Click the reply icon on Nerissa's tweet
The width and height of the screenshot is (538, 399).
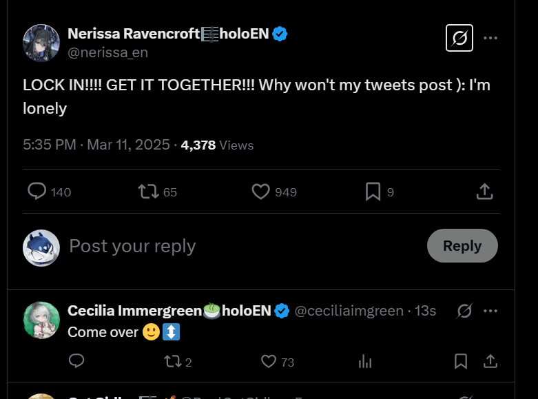(37, 191)
